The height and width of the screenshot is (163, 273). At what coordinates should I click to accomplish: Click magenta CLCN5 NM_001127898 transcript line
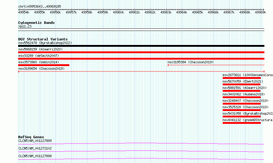click(x=141, y=159)
